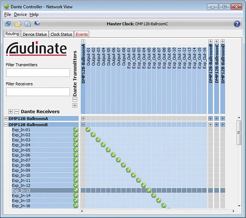The image size is (246, 218).
Task: Toggle the subscription at Exp_In-13 and Exp_Out-05
Action: pyautogui.click(x=149, y=190)
